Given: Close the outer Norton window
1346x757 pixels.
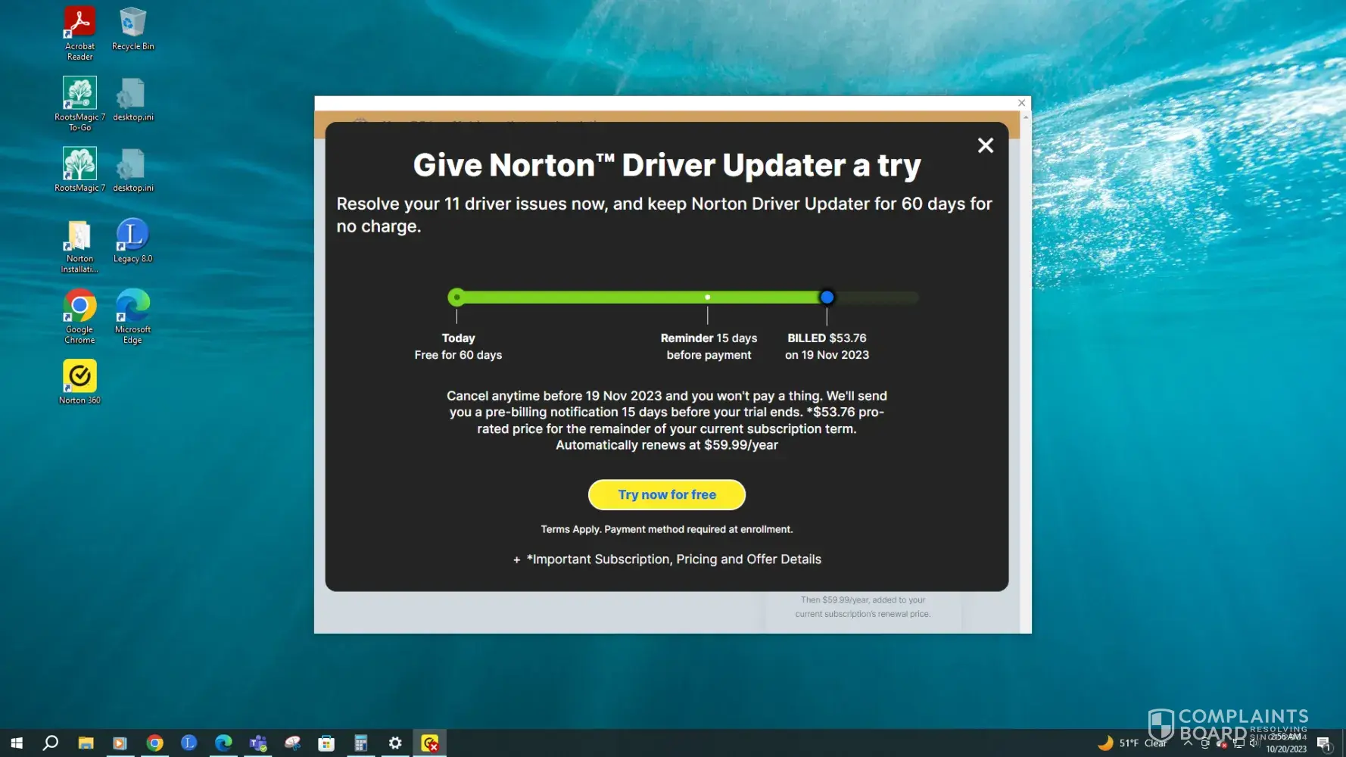Looking at the screenshot, I should [1022, 103].
